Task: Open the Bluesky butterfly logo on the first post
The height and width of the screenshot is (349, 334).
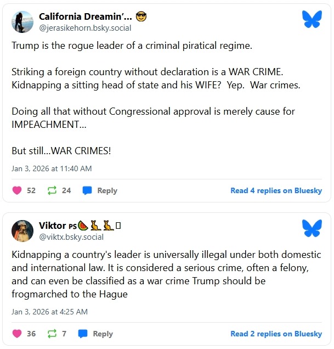Action: tap(312, 20)
